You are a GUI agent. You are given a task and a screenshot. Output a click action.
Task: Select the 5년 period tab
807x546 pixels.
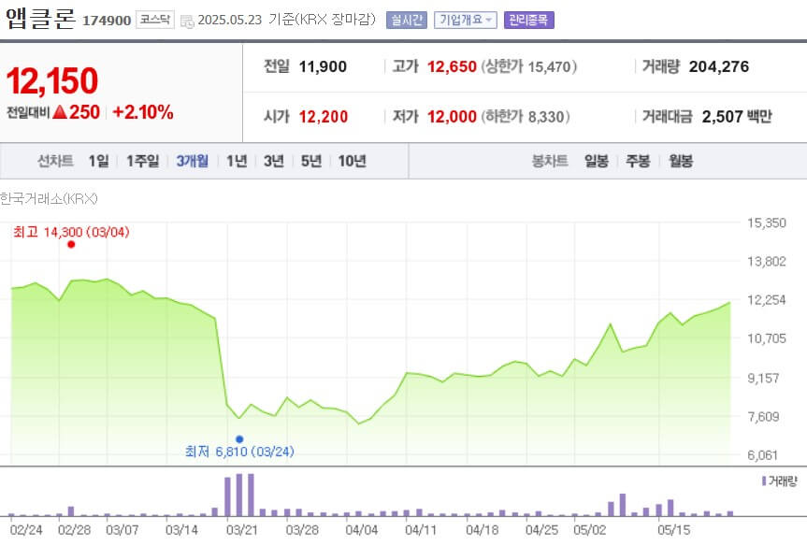pyautogui.click(x=310, y=160)
